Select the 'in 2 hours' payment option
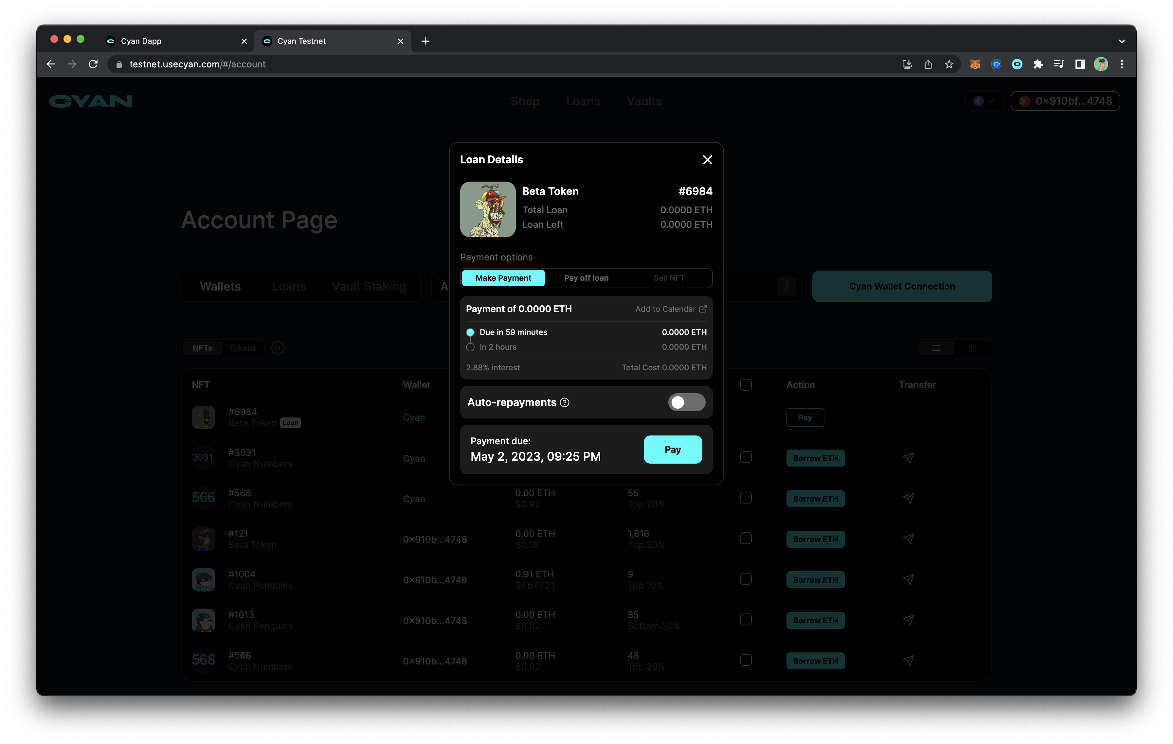The width and height of the screenshot is (1173, 744). [470, 347]
